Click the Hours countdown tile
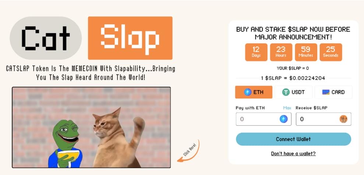 (x=281, y=52)
